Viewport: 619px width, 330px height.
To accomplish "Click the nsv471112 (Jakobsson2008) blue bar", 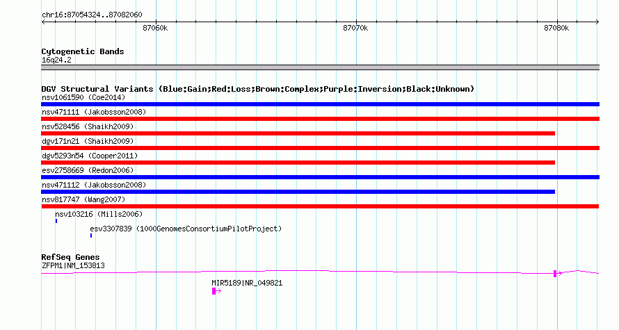I will [x=298, y=192].
